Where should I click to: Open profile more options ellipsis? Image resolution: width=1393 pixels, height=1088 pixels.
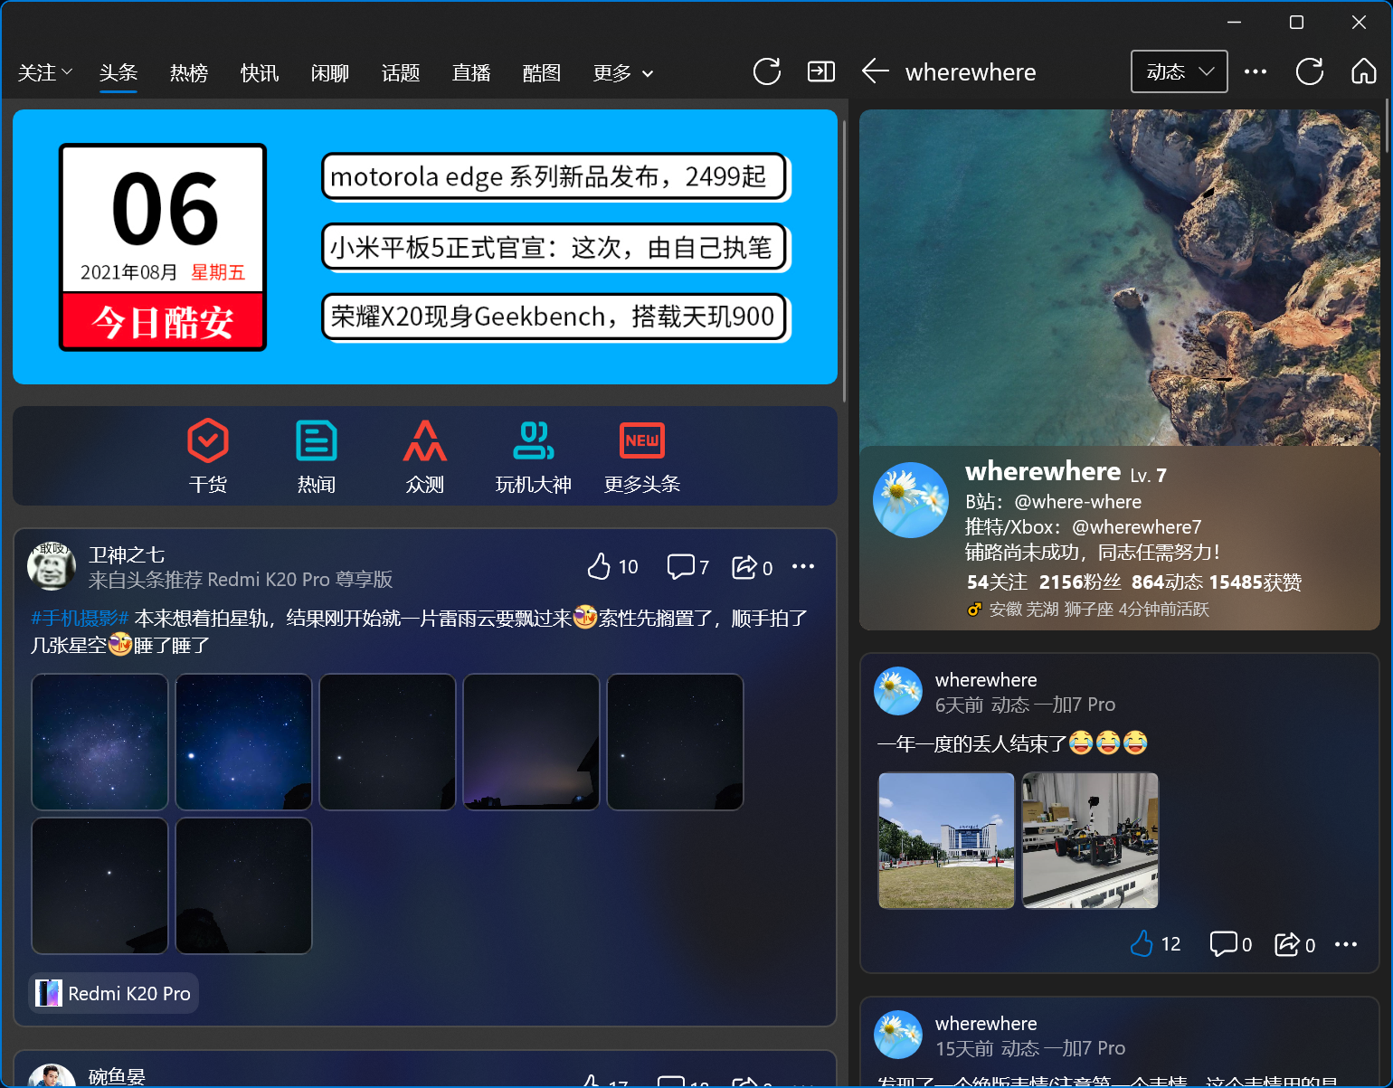coord(1256,71)
